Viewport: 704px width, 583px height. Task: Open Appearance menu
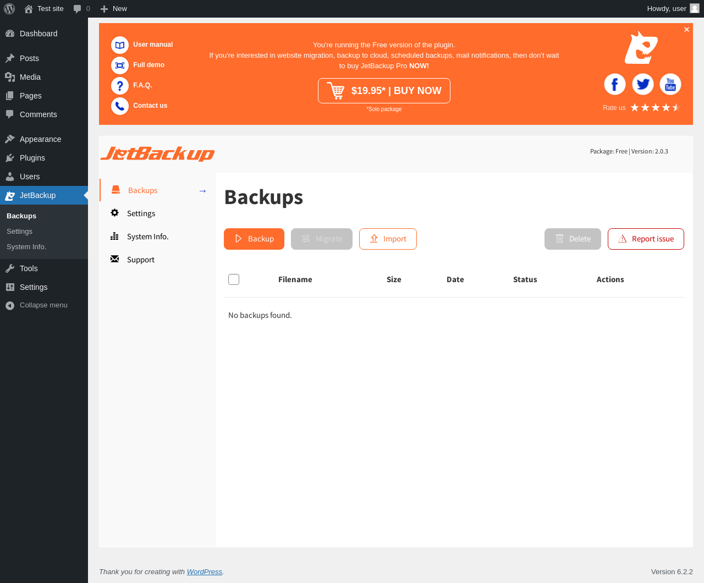click(44, 139)
